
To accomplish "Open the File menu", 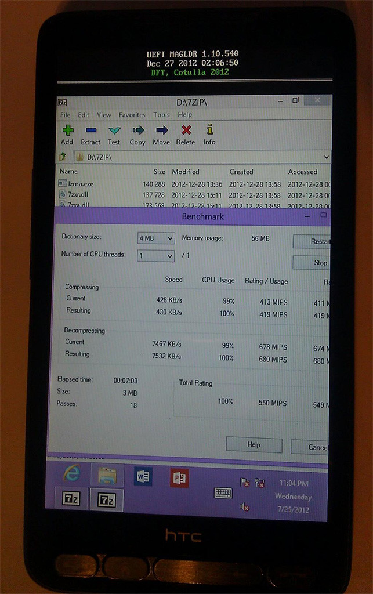I will point(66,115).
